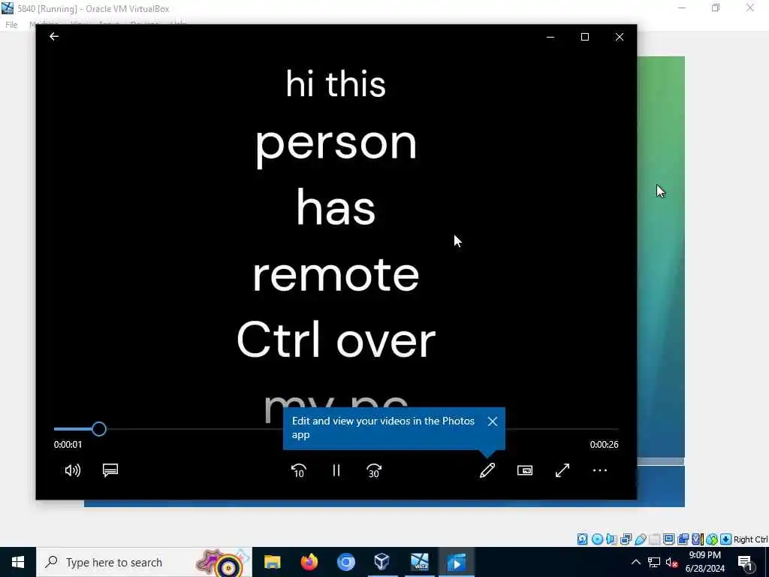This screenshot has height=577, width=769.
Task: Click the Type here to search box
Action: (144, 562)
